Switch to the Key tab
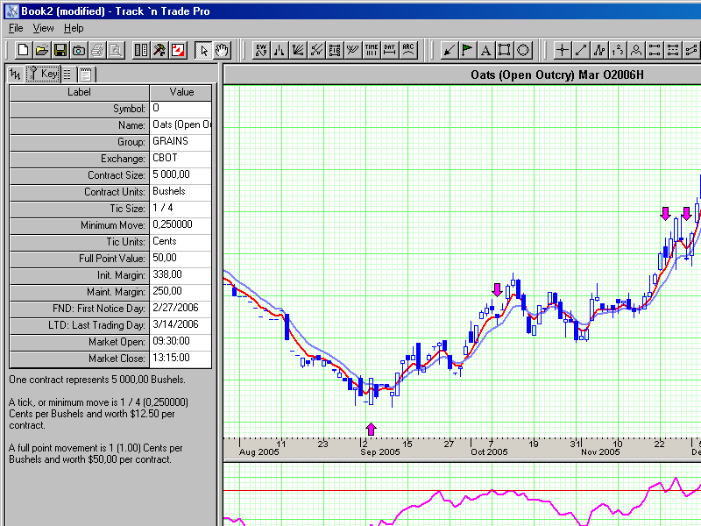The height and width of the screenshot is (526, 701). (x=43, y=74)
